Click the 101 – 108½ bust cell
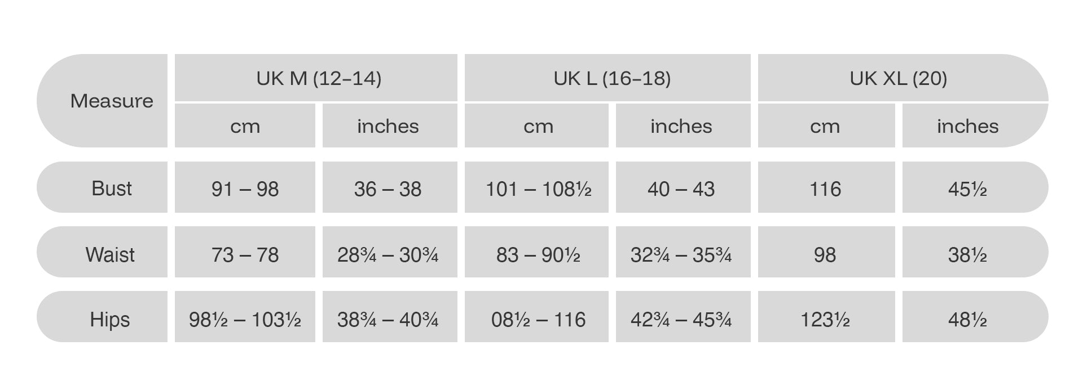Viewport: 1083px width, 390px height. (538, 189)
